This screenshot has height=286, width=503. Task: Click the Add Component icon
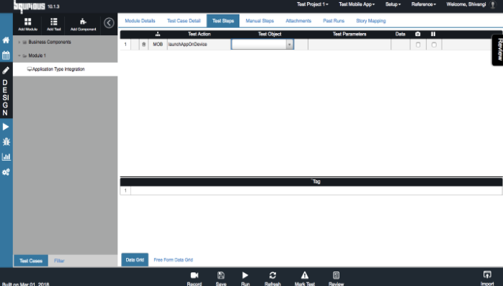pyautogui.click(x=83, y=22)
